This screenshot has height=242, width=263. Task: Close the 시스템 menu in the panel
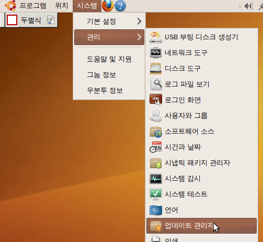tap(87, 6)
